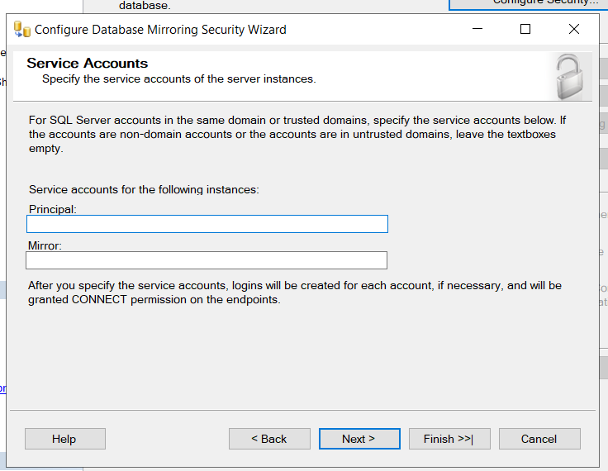This screenshot has height=471, width=608.
Task: Click 'Service accounts for the following instances:' text
Action: (144, 190)
